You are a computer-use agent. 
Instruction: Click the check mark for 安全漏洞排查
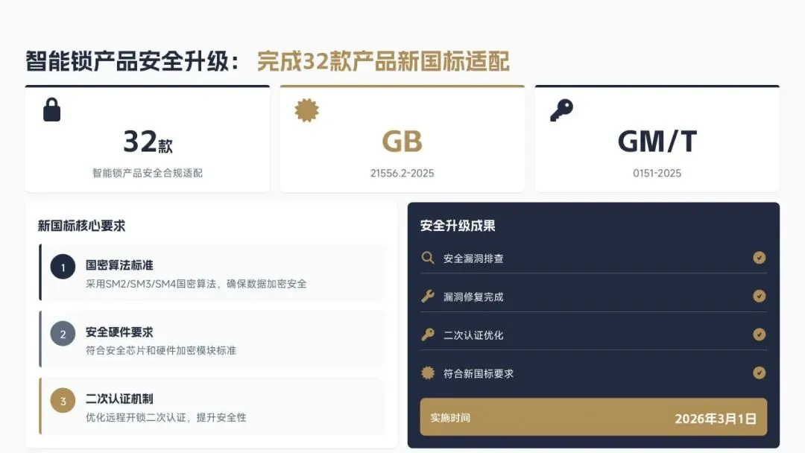pos(760,258)
